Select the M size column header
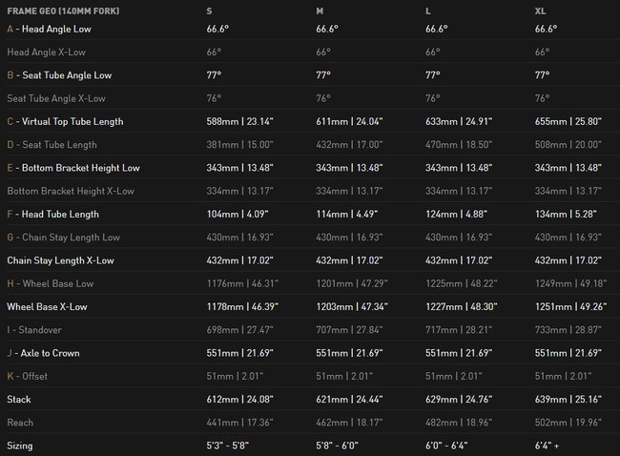The width and height of the screenshot is (620, 456). tap(320, 11)
